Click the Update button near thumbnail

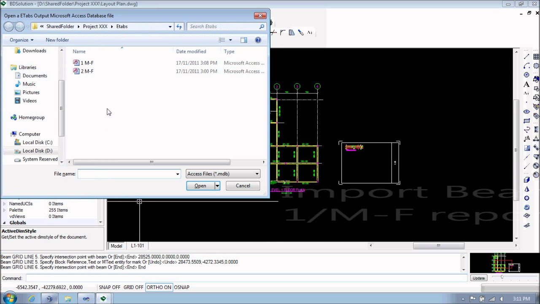tap(479, 278)
